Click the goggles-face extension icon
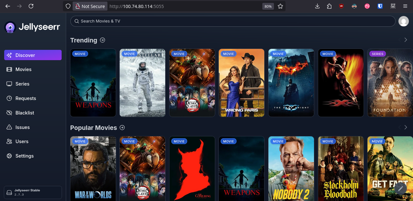This screenshot has height=201, width=413. coord(354,6)
